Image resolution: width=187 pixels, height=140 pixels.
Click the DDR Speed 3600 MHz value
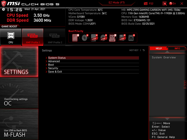42,20
